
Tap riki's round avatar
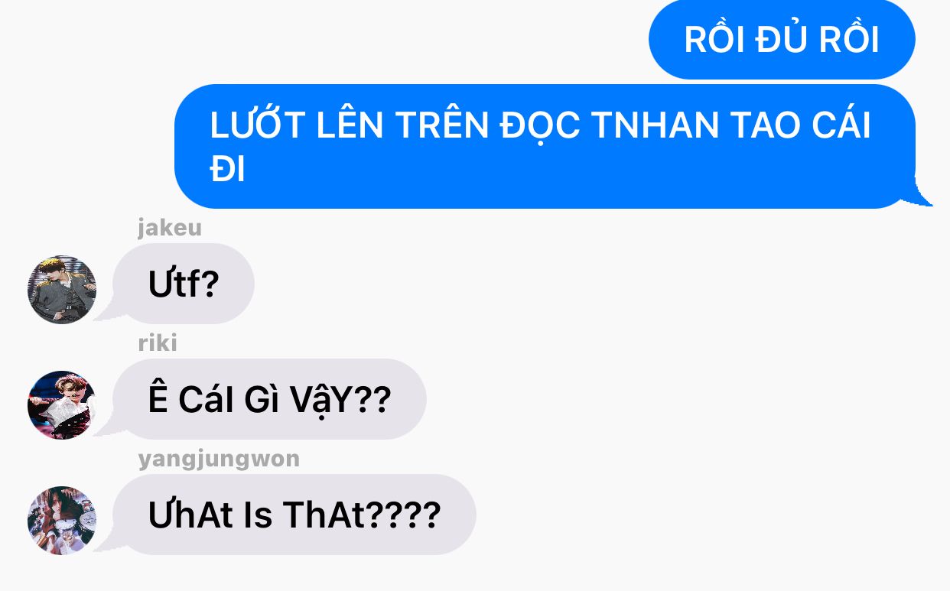(x=62, y=405)
